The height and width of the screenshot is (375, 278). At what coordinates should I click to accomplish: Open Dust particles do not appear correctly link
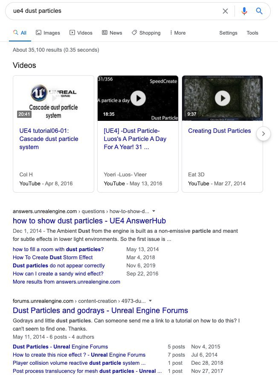pos(59,266)
